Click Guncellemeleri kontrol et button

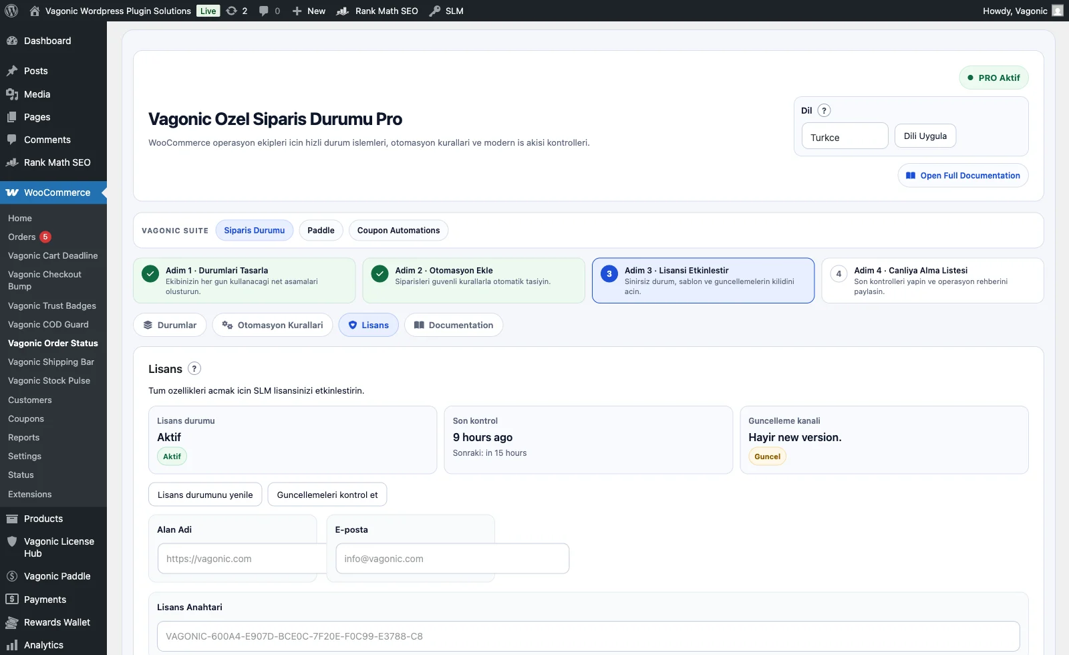(327, 495)
